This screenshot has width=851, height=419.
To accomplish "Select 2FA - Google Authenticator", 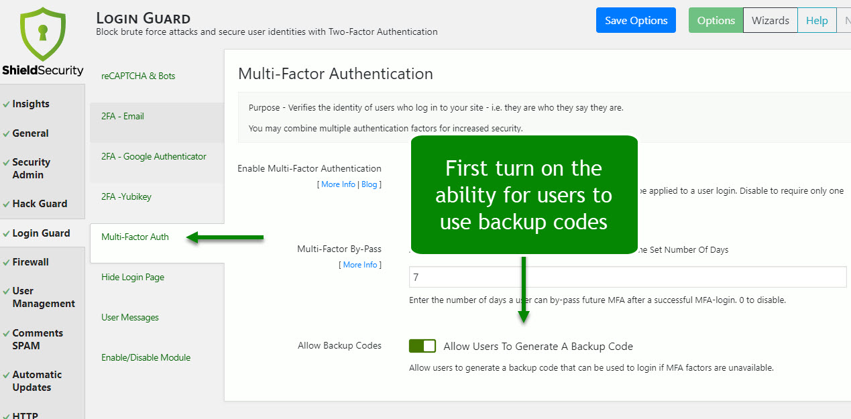I will [x=154, y=156].
